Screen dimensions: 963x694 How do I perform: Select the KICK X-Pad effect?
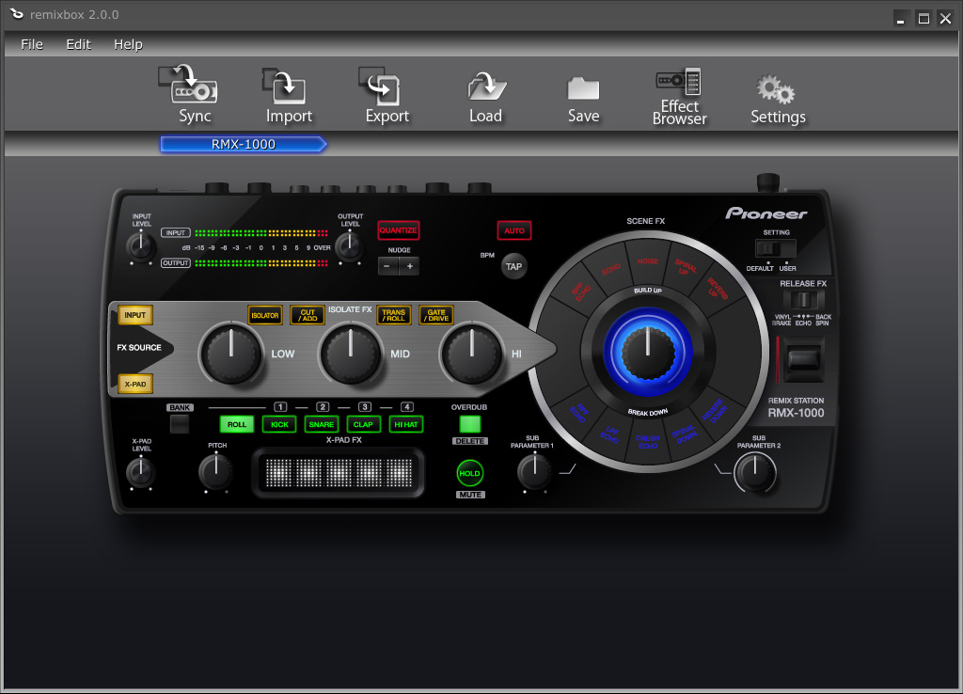pos(279,424)
